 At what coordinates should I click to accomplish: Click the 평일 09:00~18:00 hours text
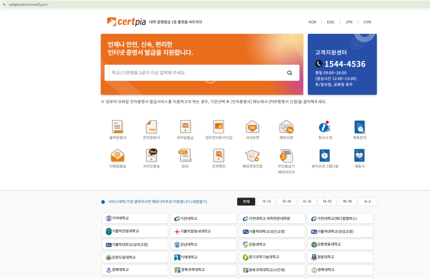[x=331, y=73]
